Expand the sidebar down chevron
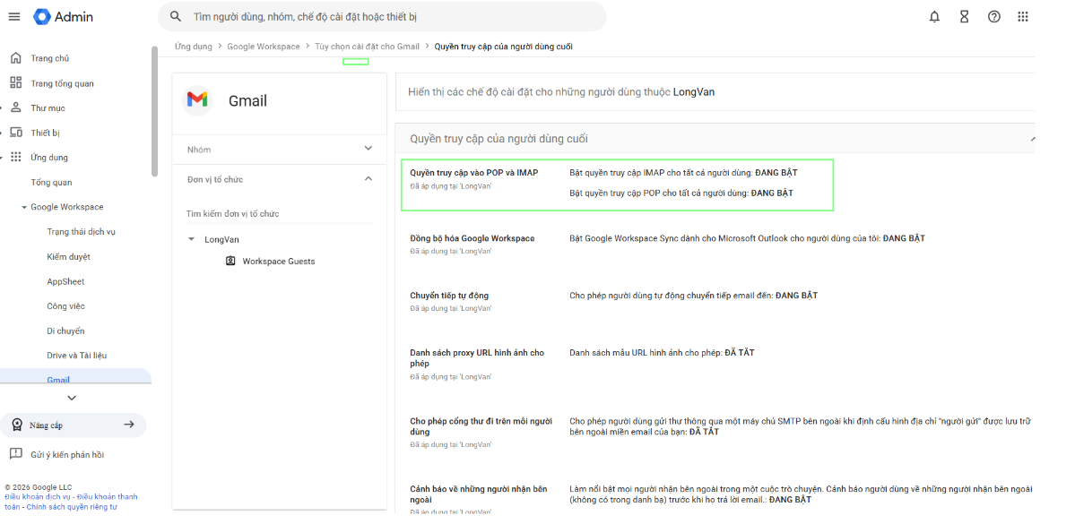The height and width of the screenshot is (524, 1075). click(x=72, y=398)
